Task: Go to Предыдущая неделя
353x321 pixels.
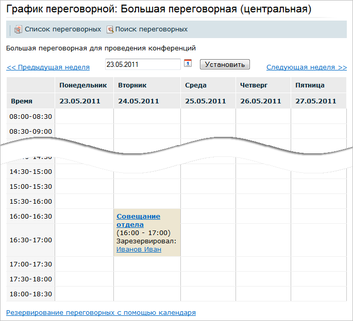Action: coord(48,67)
